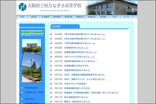
Task: Click yellow square icon next to 特別欠席届
Action: [22, 99]
